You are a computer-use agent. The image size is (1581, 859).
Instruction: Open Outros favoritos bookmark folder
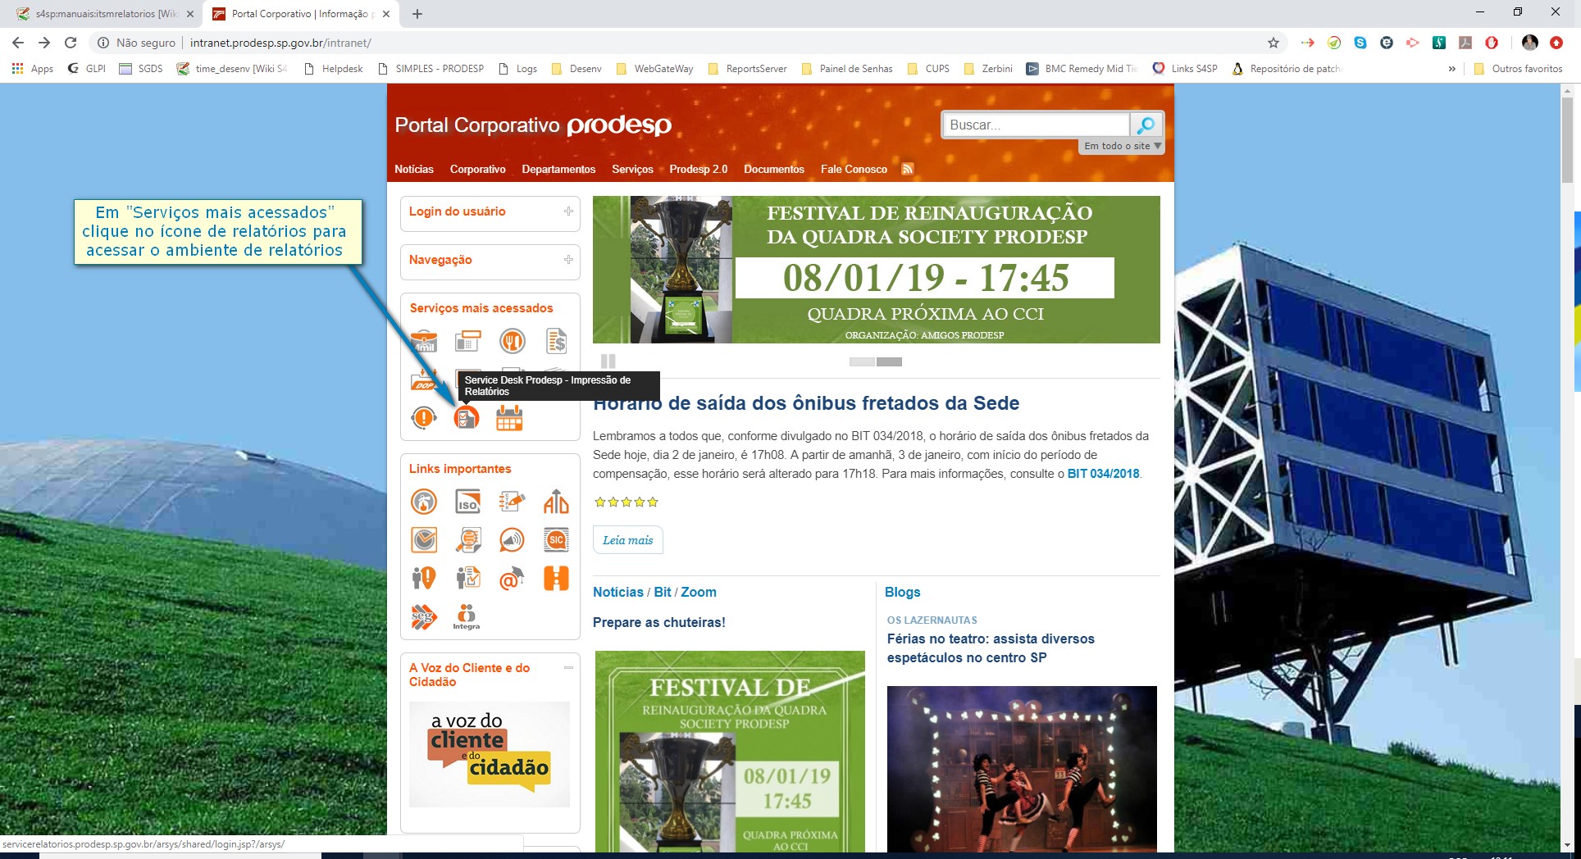point(1518,69)
